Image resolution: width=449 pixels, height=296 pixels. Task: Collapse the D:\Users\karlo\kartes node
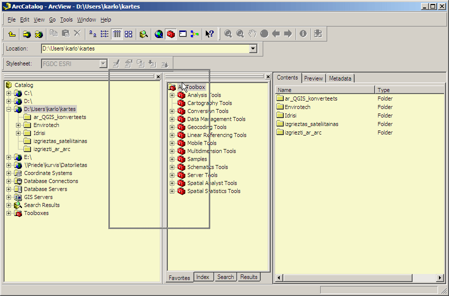tap(9, 109)
